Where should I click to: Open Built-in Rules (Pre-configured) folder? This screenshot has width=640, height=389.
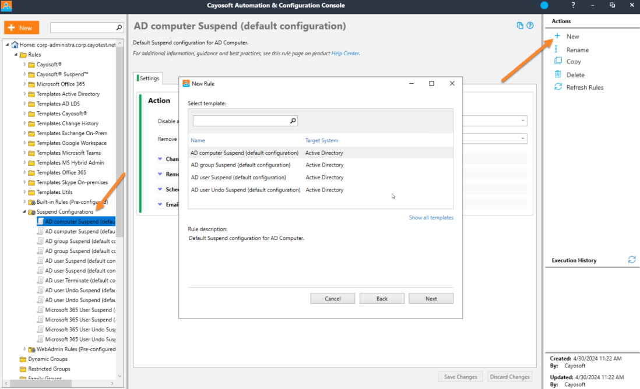click(x=72, y=202)
